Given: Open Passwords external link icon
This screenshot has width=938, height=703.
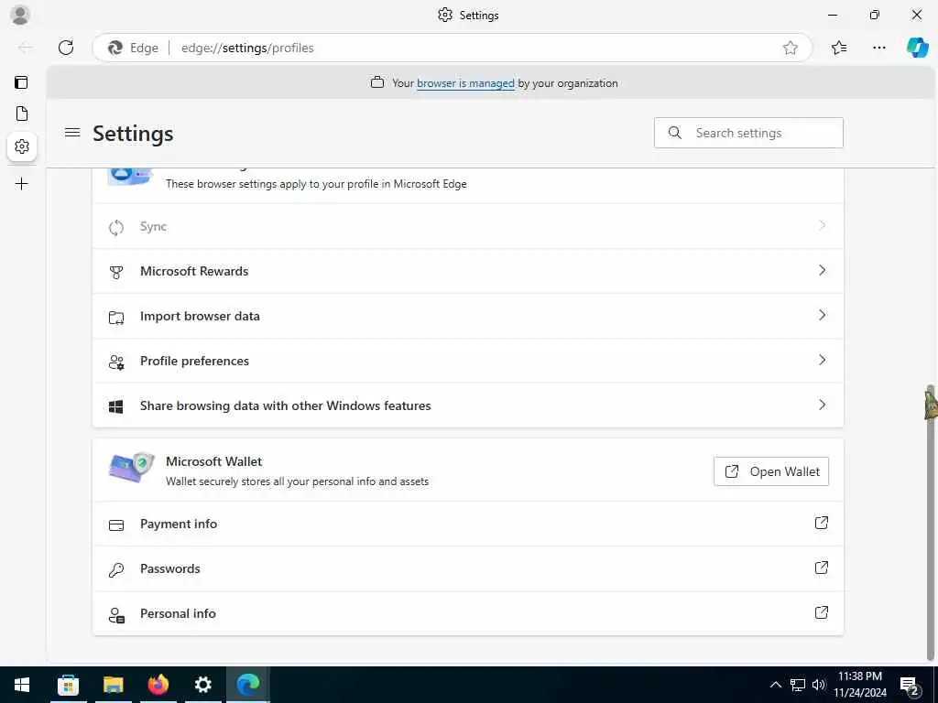Looking at the screenshot, I should [822, 568].
